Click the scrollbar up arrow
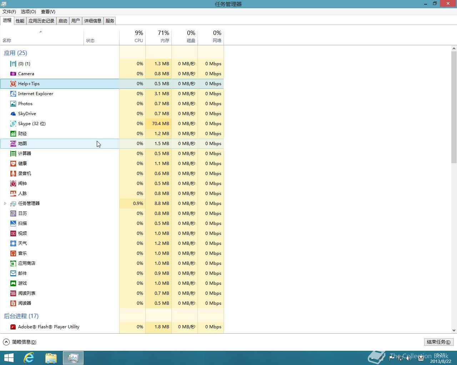Viewport: 457px width, 365px height. point(454,48)
